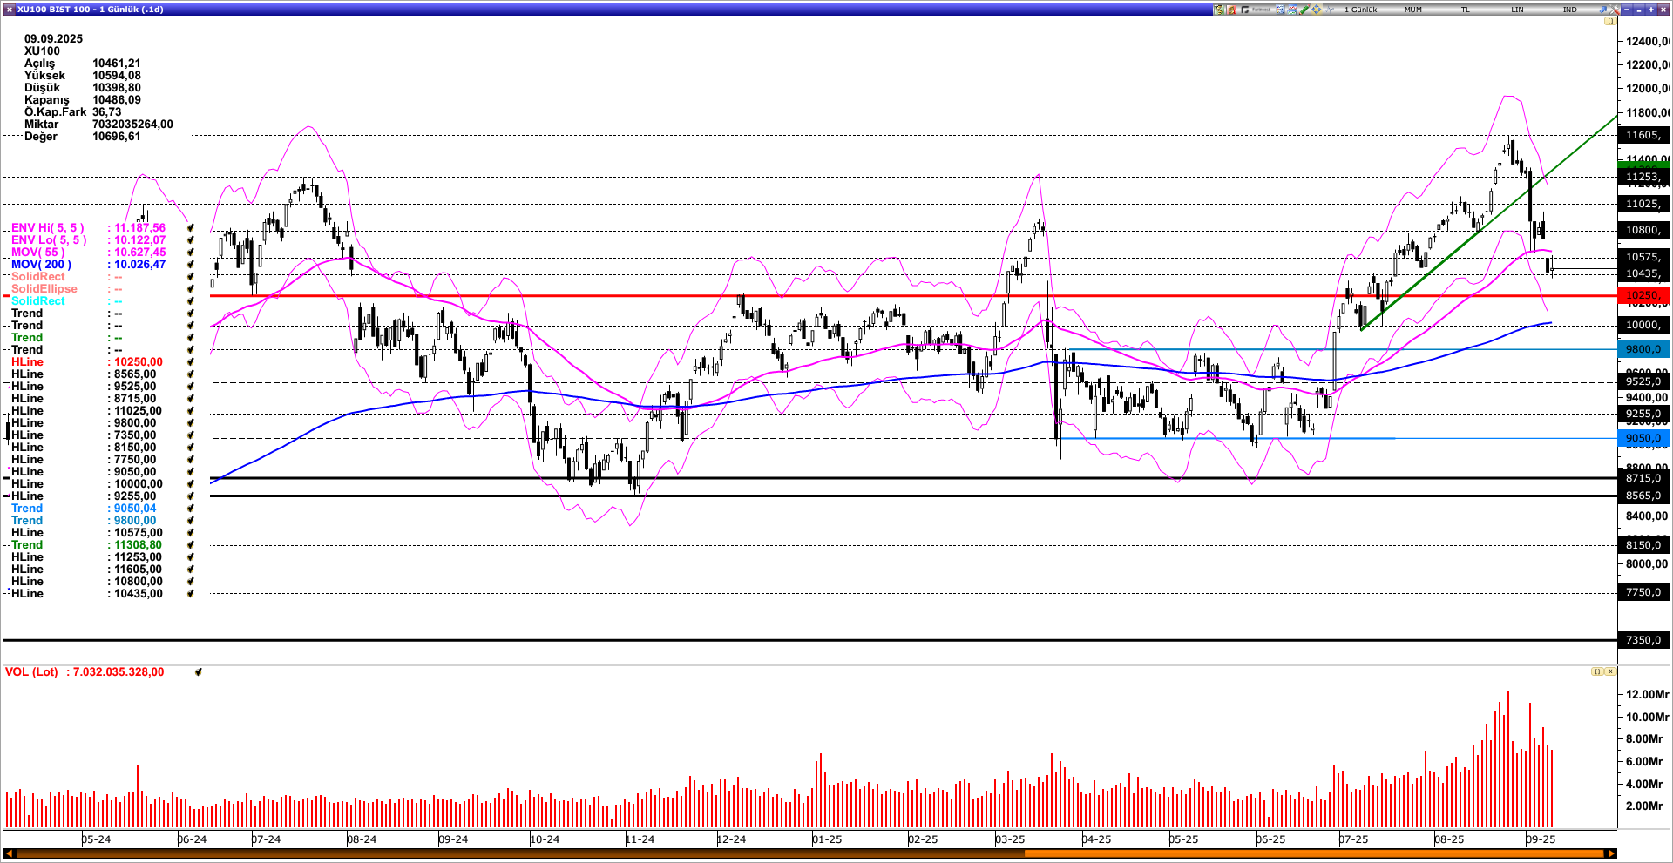Click the HLine value 8565,00 in the legend

tap(135, 374)
